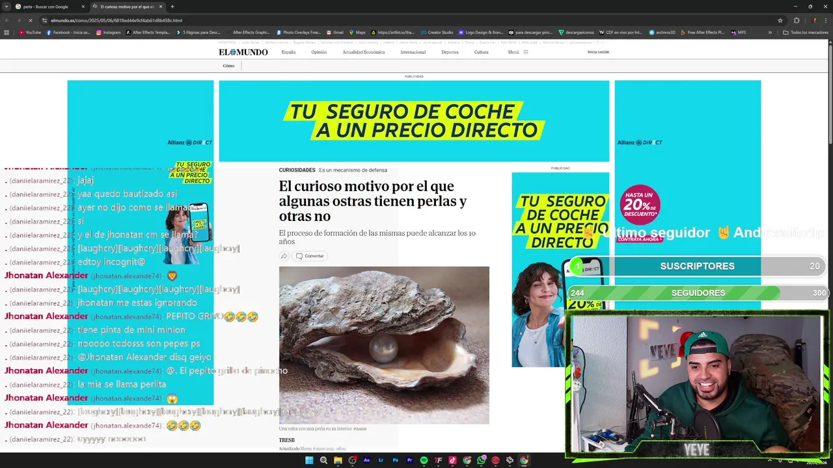
Task: Open After Effects from the taskbar
Action: pos(366,460)
